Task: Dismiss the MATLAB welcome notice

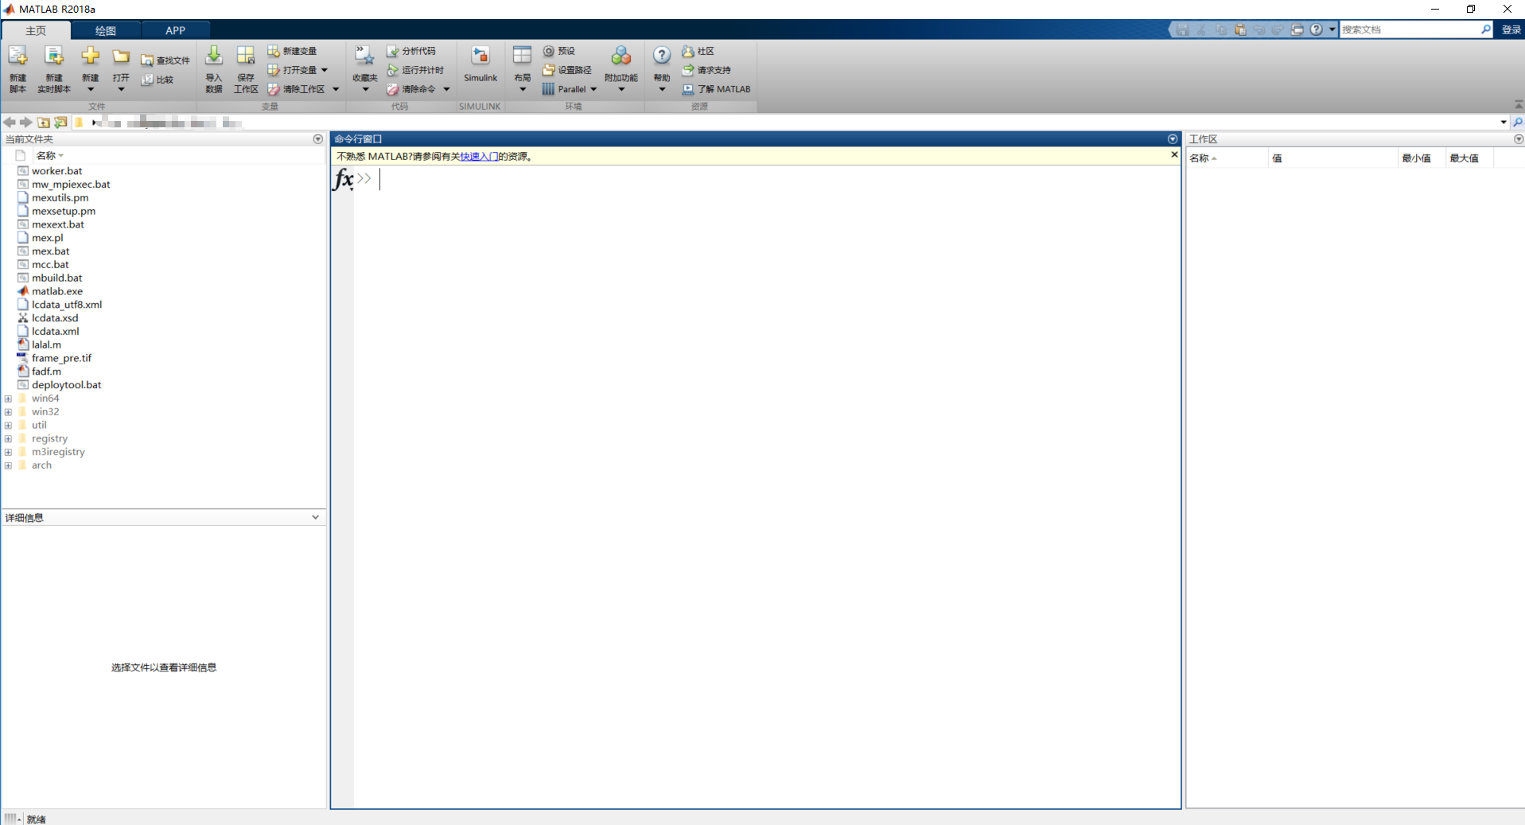Action: 1173,155
